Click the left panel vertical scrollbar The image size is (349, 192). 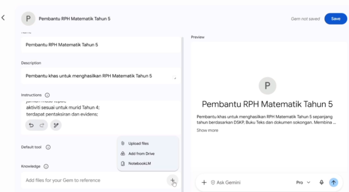coord(183,114)
